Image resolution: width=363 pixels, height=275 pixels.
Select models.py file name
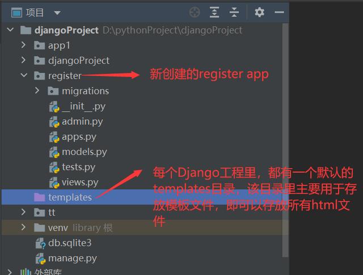(x=85, y=152)
